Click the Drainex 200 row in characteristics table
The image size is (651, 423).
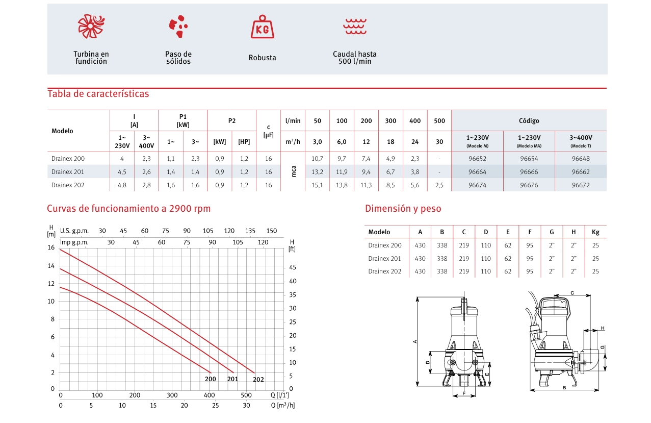[327, 159]
